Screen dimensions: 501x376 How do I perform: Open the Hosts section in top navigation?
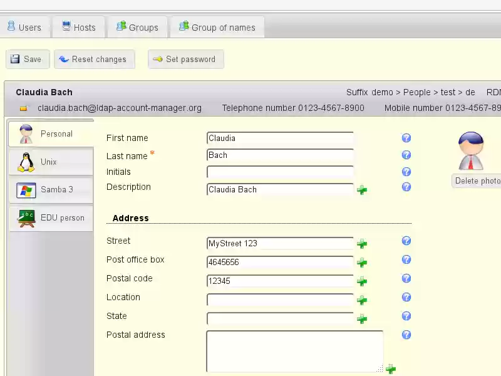click(x=78, y=27)
